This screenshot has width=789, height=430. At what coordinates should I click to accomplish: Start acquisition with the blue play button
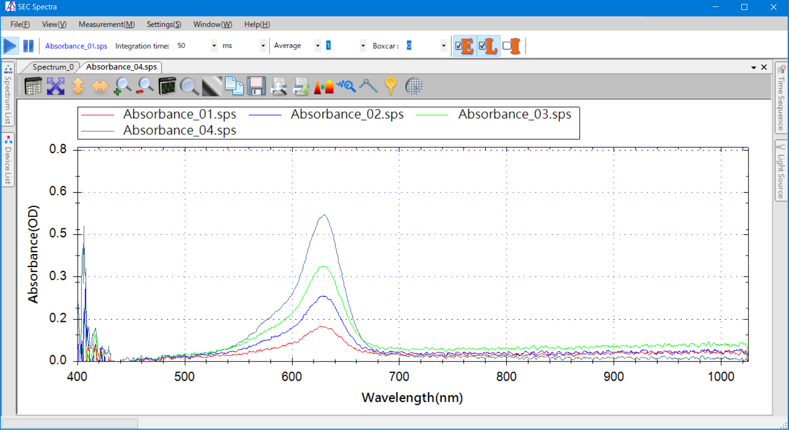[10, 46]
